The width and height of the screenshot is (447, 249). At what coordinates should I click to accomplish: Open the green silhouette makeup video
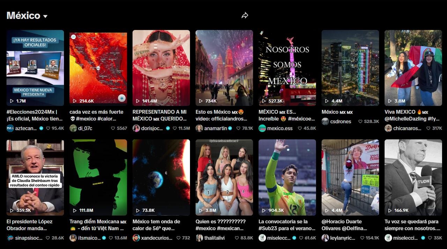pyautogui.click(x=98, y=177)
